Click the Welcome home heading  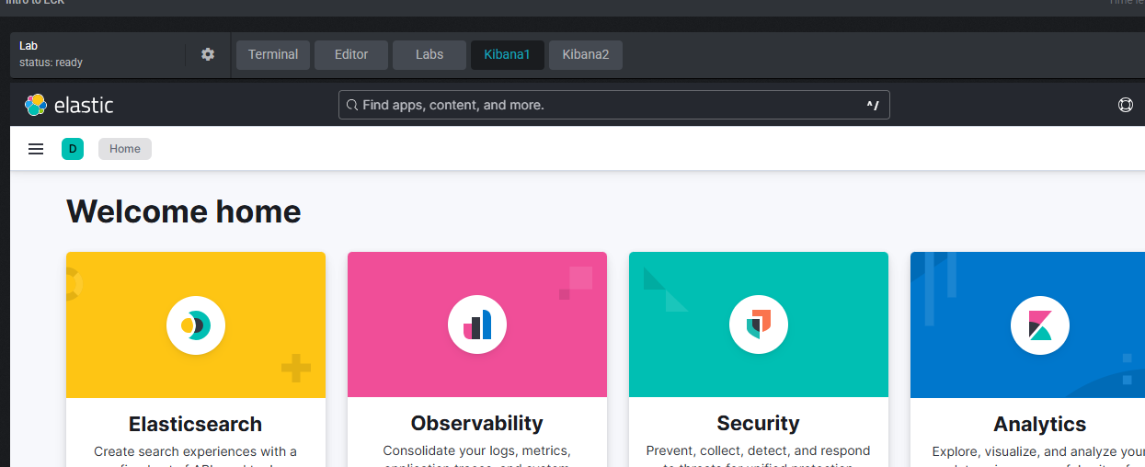[184, 211]
